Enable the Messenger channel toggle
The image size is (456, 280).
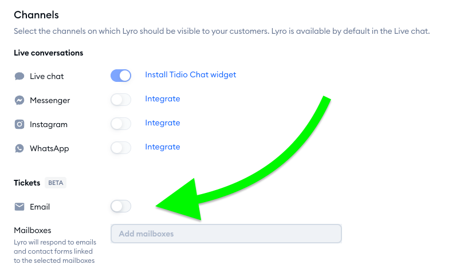click(121, 100)
